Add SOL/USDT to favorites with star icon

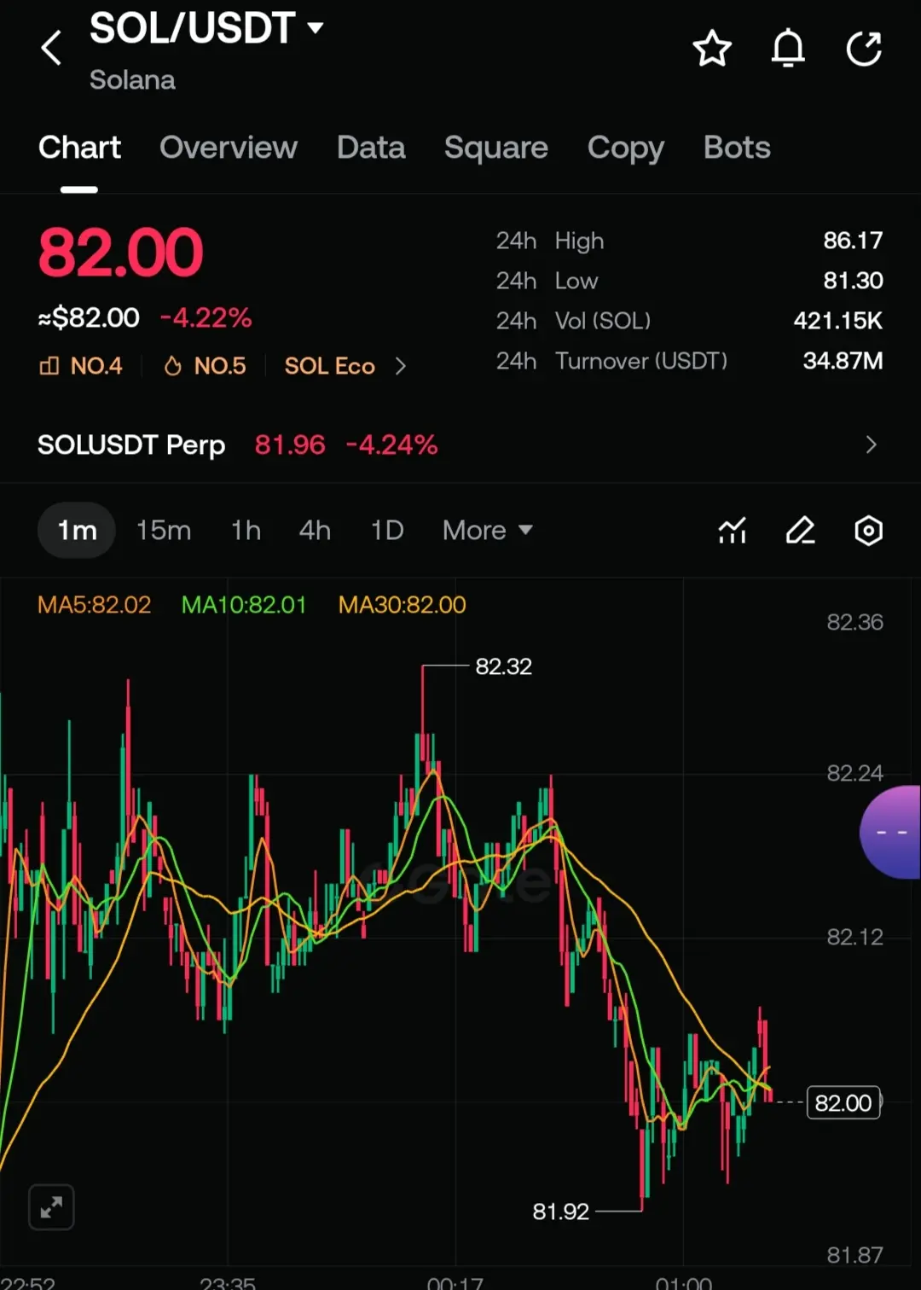point(712,49)
